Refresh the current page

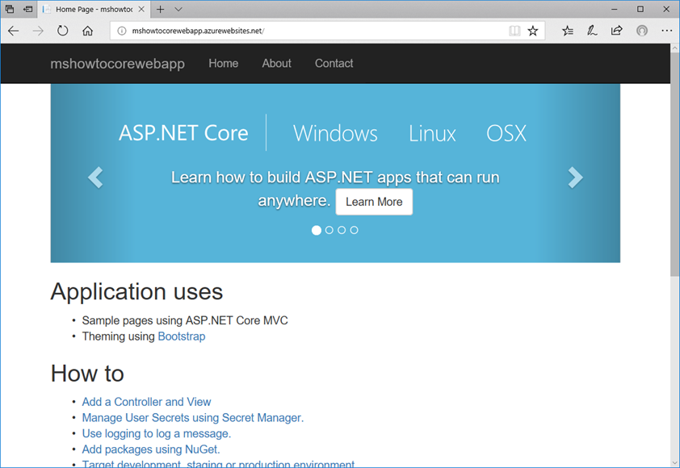pyautogui.click(x=63, y=31)
